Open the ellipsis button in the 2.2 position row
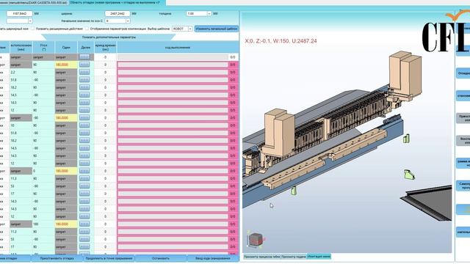Screen dimensions: 470x264 pyautogui.click(x=84, y=72)
